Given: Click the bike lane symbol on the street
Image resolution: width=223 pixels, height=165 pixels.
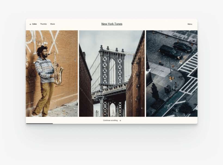Looking at the screenshot, I should (x=168, y=106).
